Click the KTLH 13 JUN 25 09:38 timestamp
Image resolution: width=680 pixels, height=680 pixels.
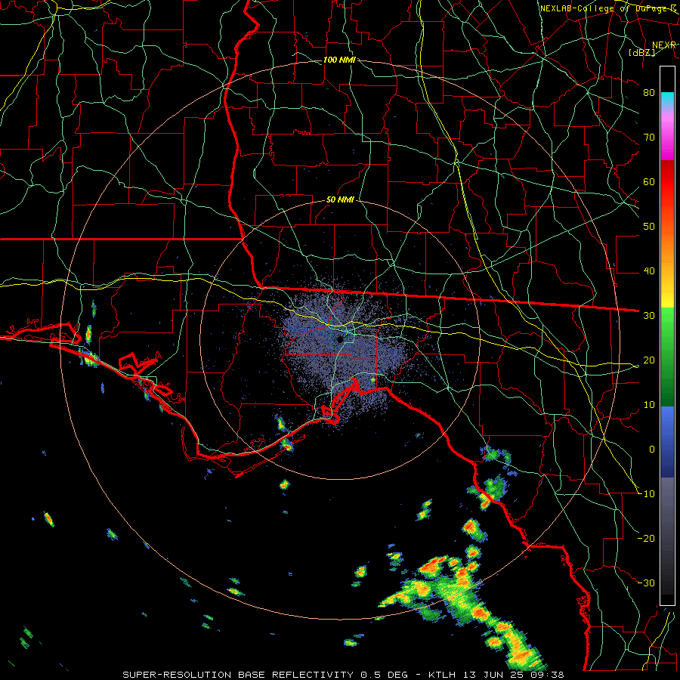click(x=496, y=675)
